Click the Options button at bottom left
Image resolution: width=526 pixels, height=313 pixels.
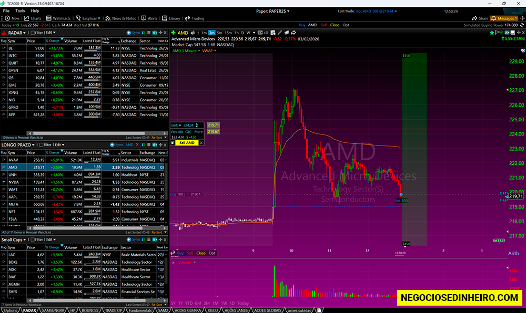(11, 310)
